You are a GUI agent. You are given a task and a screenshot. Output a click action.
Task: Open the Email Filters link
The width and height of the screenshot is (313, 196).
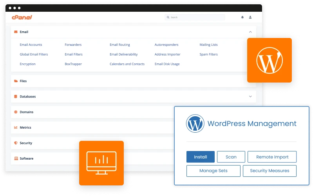tap(74, 54)
